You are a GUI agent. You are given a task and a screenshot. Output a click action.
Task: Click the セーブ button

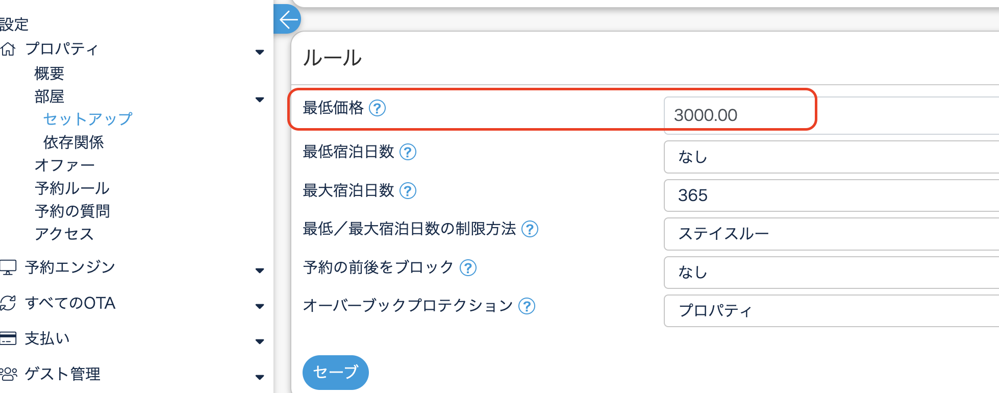pyautogui.click(x=335, y=372)
